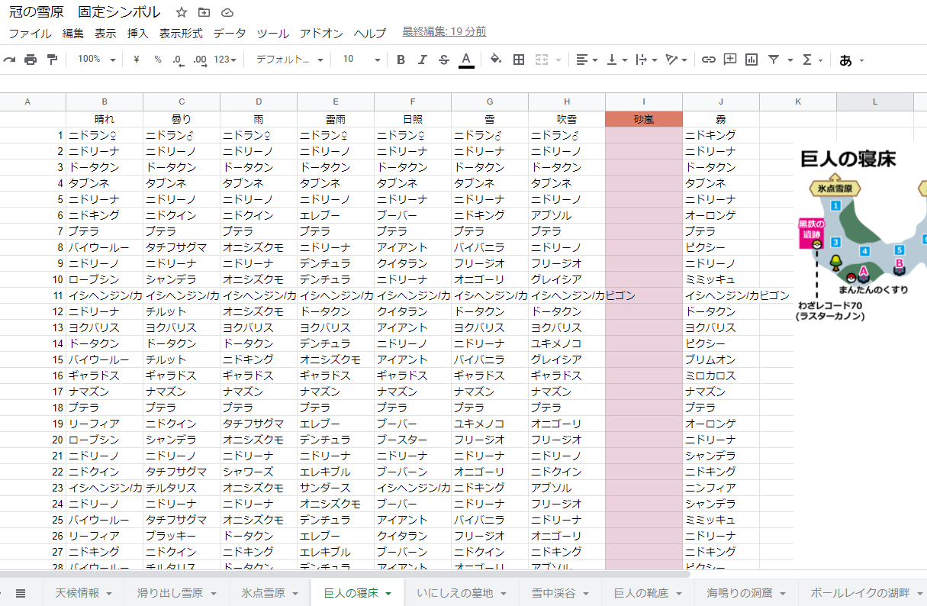Click the insert comment icon
The image size is (927, 606).
(730, 60)
